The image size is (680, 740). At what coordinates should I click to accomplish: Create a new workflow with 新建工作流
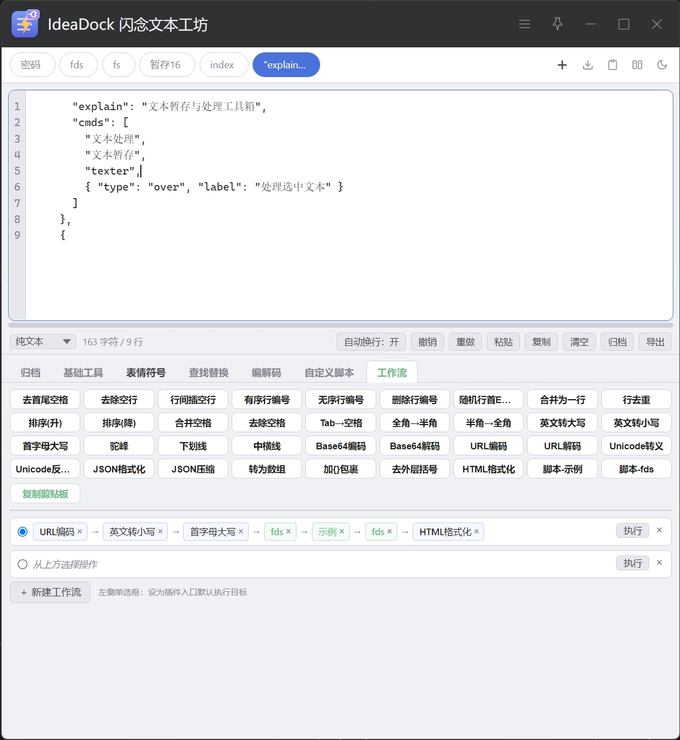coord(50,592)
